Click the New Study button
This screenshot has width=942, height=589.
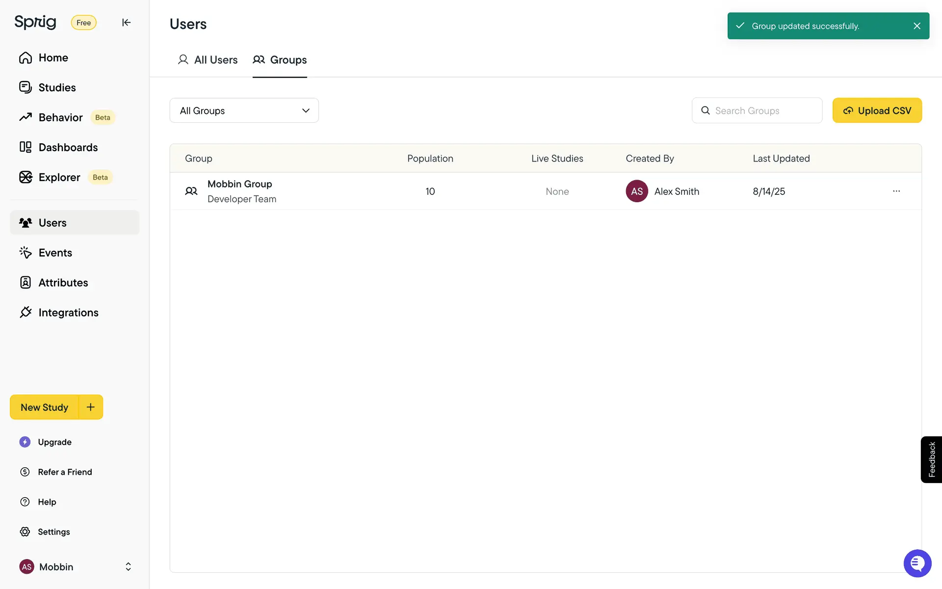(x=44, y=407)
